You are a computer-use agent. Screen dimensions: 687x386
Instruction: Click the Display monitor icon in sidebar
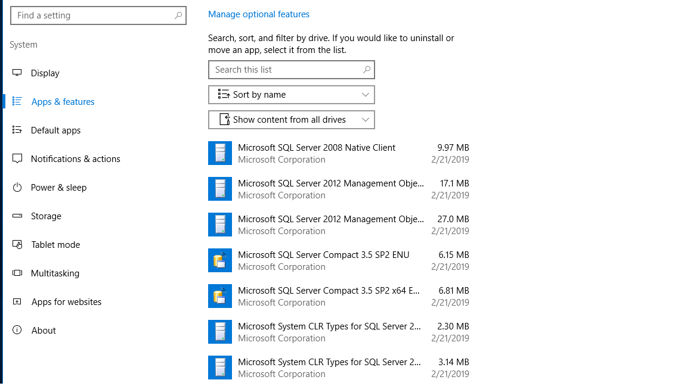[17, 73]
